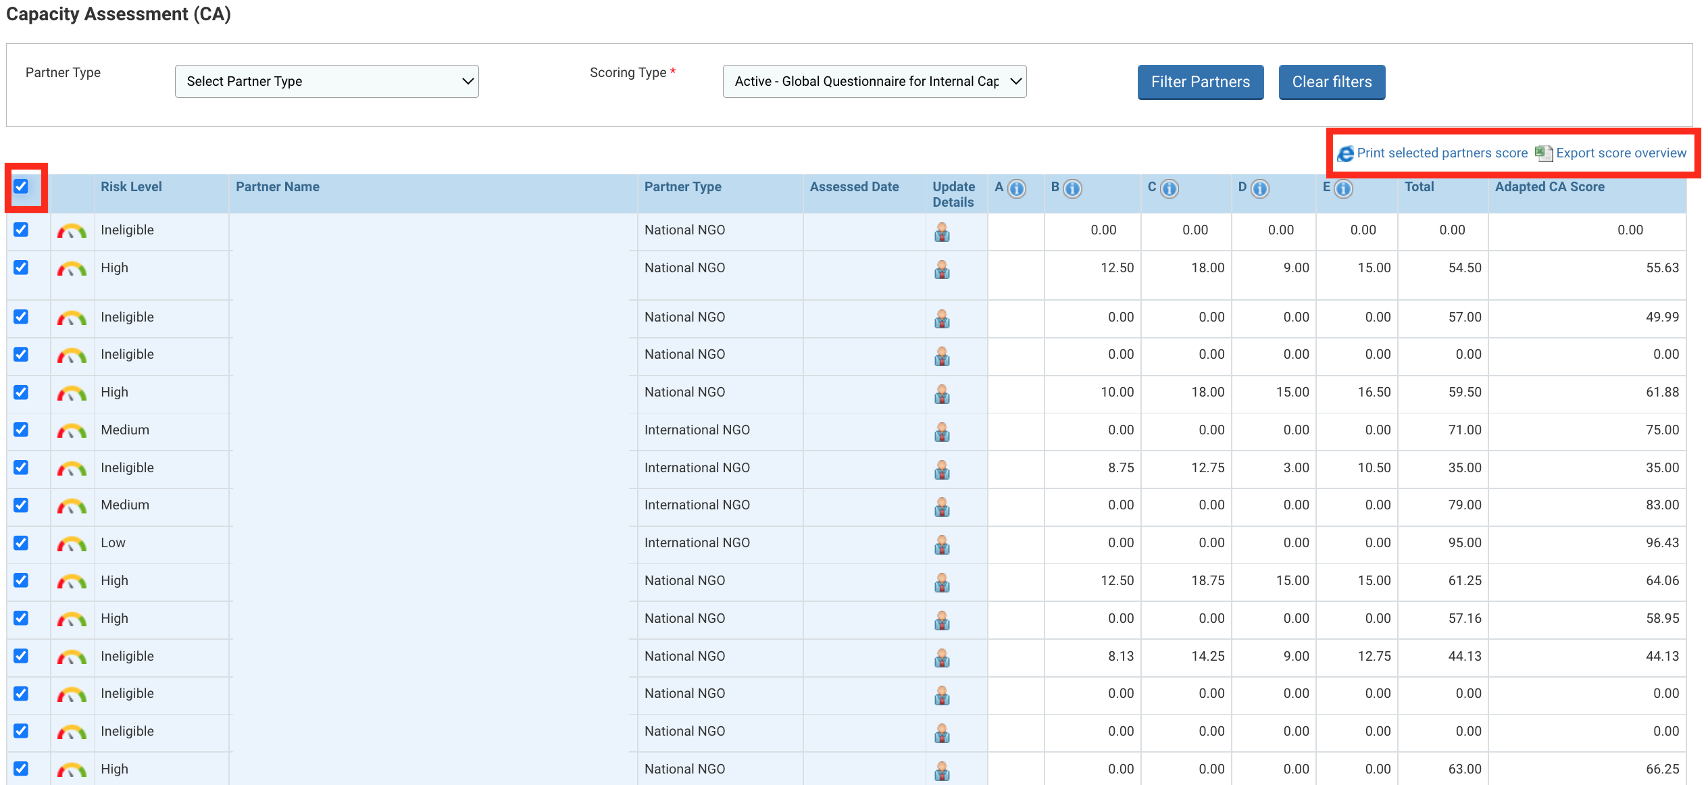Open info icon for column E

tap(1343, 188)
